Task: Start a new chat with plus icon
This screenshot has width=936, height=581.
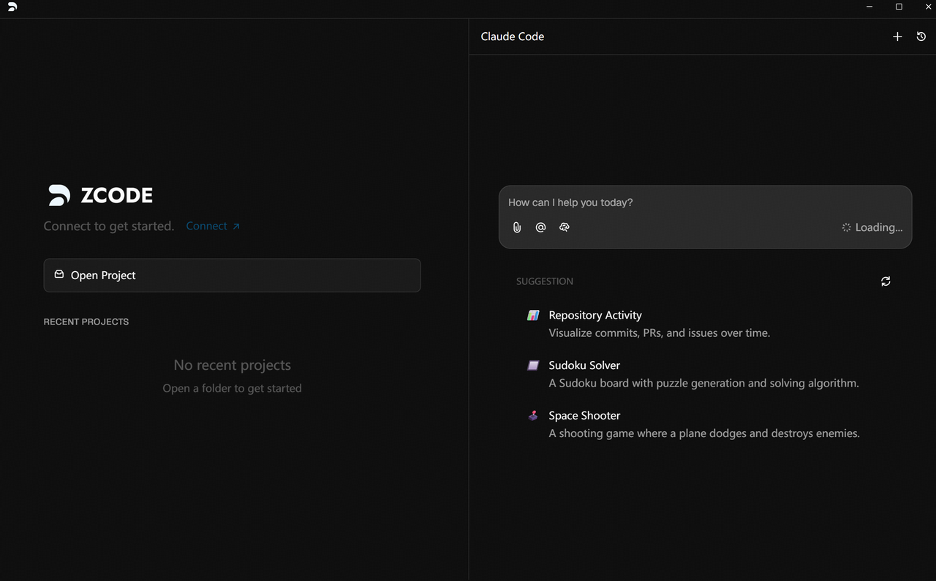Action: pyautogui.click(x=897, y=37)
